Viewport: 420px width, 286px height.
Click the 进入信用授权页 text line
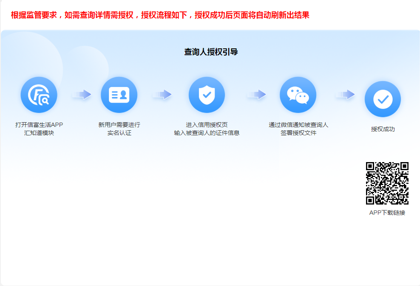tap(207, 125)
